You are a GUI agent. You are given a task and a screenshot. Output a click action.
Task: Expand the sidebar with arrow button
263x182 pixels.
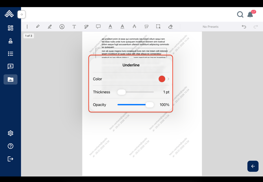click(21, 14)
